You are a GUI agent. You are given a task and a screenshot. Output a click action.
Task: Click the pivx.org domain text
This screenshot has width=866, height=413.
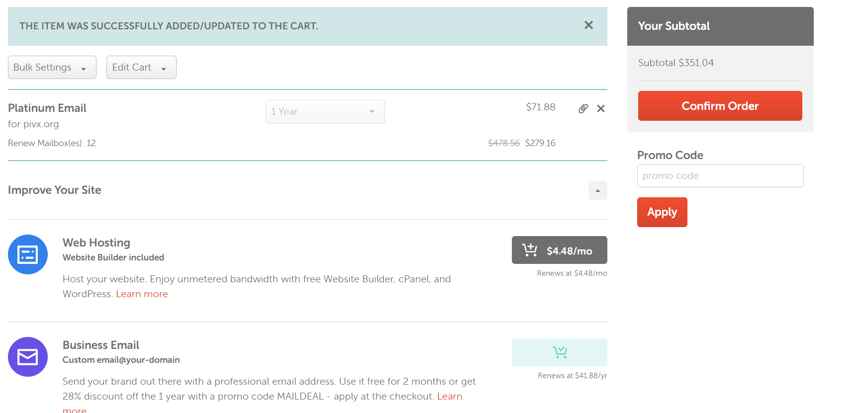point(41,124)
